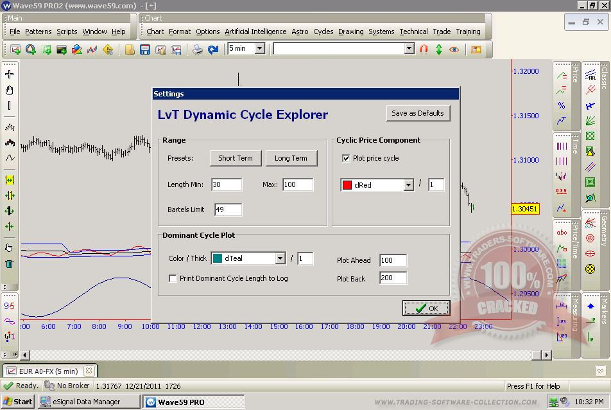Click the red magnet snap icon
Viewport: 611px width, 410px height.
point(424,49)
